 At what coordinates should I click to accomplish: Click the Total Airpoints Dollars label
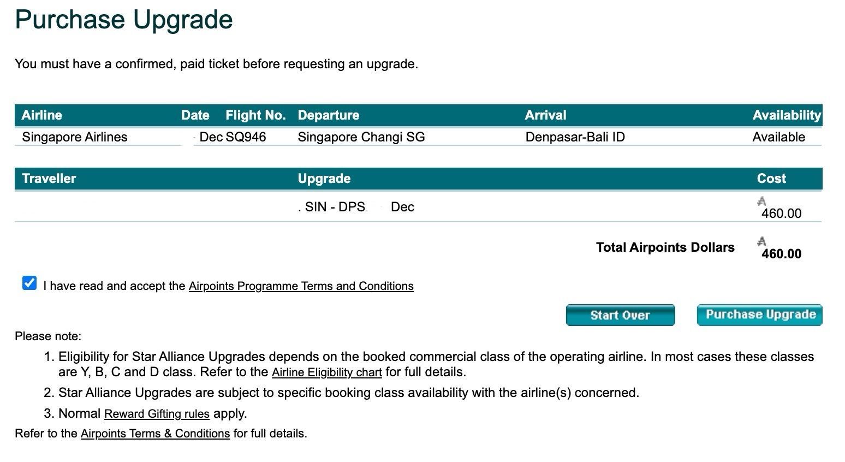(665, 247)
